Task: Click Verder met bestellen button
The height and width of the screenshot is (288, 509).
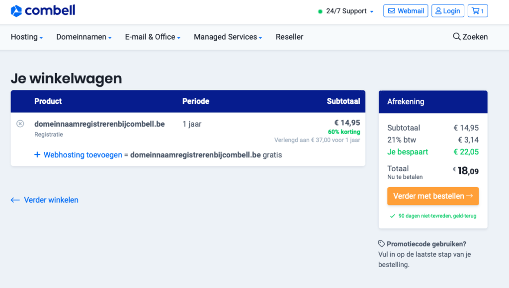Action: 433,196
